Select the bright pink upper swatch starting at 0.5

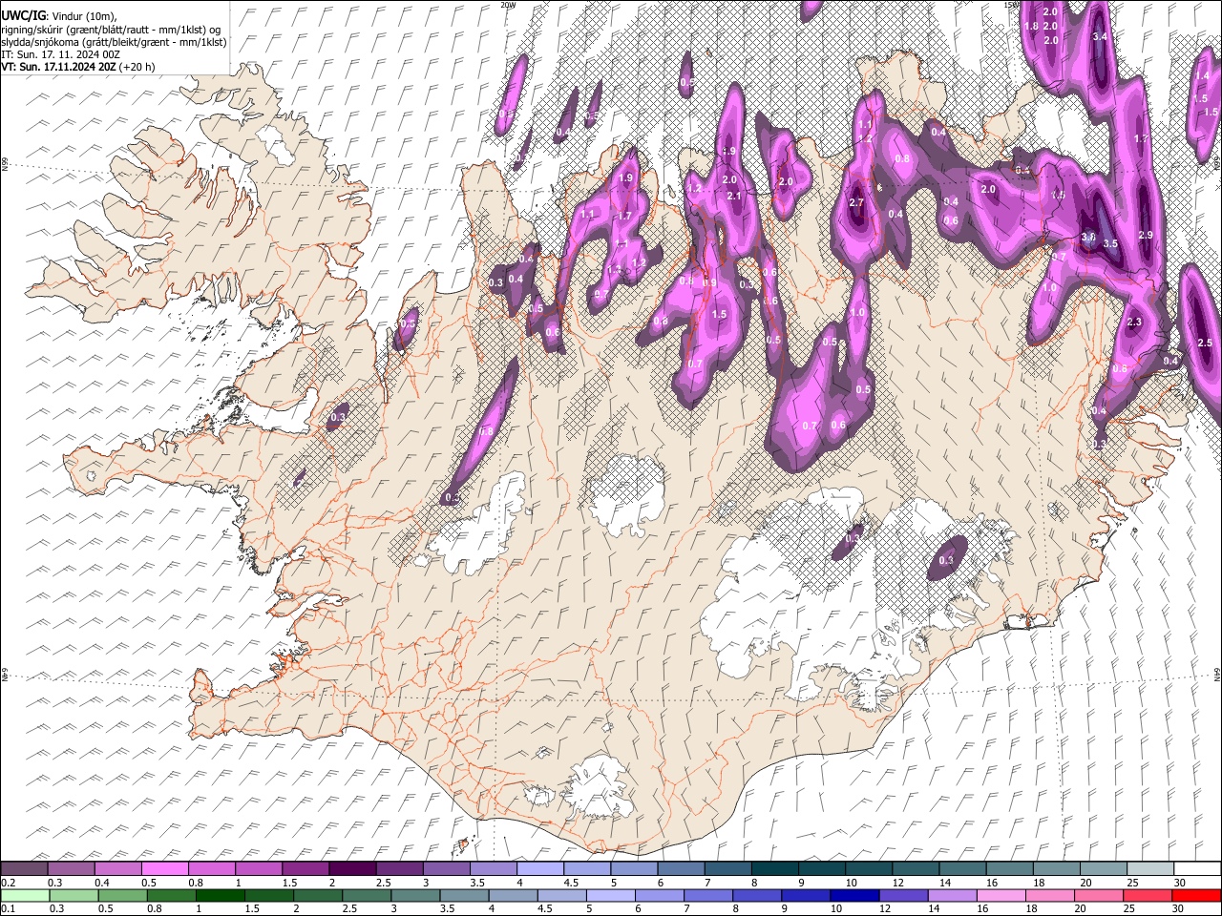pos(164,869)
